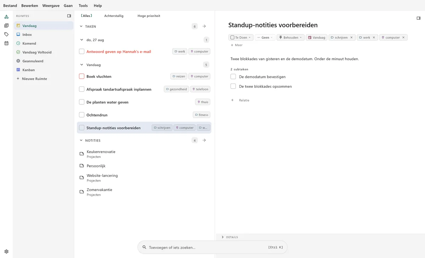This screenshot has width=425, height=258.
Task: Open the Gaan menu
Action: (x=68, y=6)
